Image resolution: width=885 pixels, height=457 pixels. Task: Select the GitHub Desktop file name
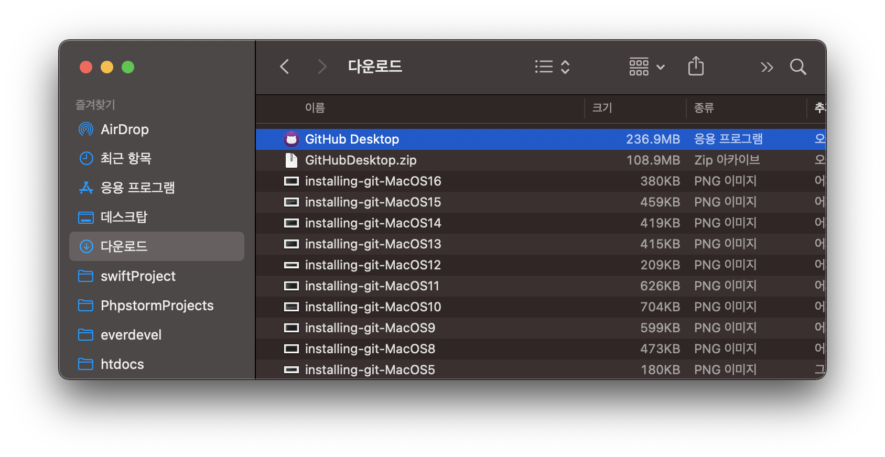click(352, 139)
